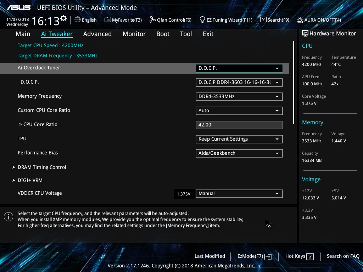Click the Hot Keys question mark icon
Viewport: 363px width, 272px height.
310,256
